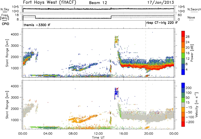Click the strong red power band after 16:00

coord(147,67)
